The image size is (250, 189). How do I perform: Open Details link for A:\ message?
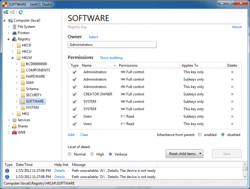click(60, 171)
